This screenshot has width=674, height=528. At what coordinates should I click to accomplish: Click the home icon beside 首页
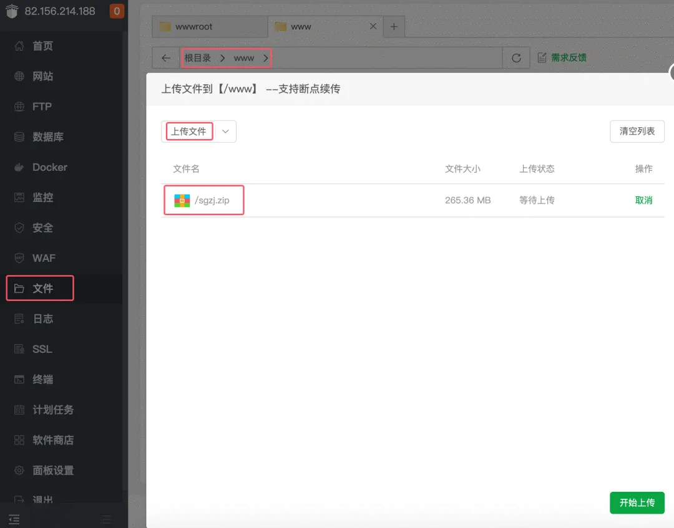tap(19, 46)
